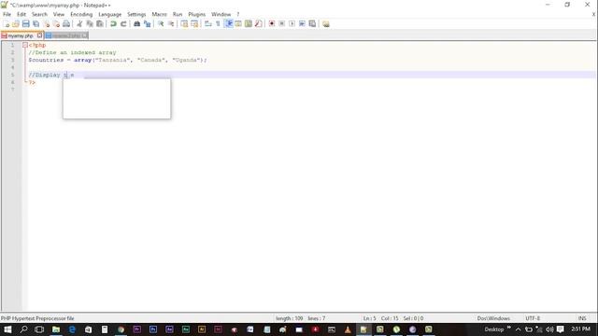Click the $countries array code on line 3
598x336 pixels.
(x=118, y=60)
